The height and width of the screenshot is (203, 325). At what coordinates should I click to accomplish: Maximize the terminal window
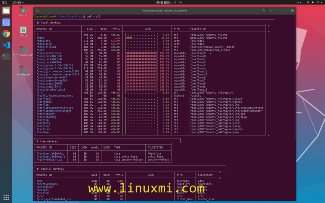(x=285, y=11)
